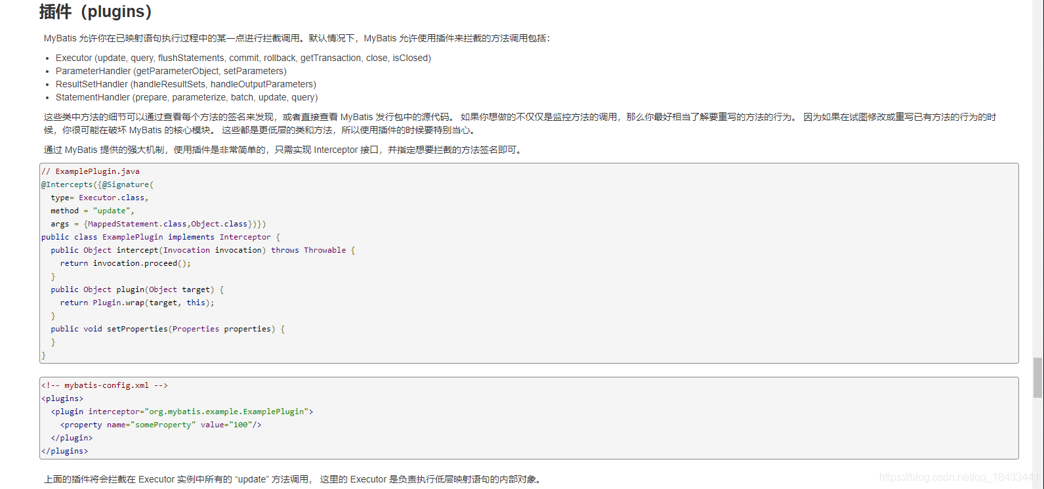Click the public class ExamplePlugin declaration line
The image size is (1044, 489).
tap(160, 237)
